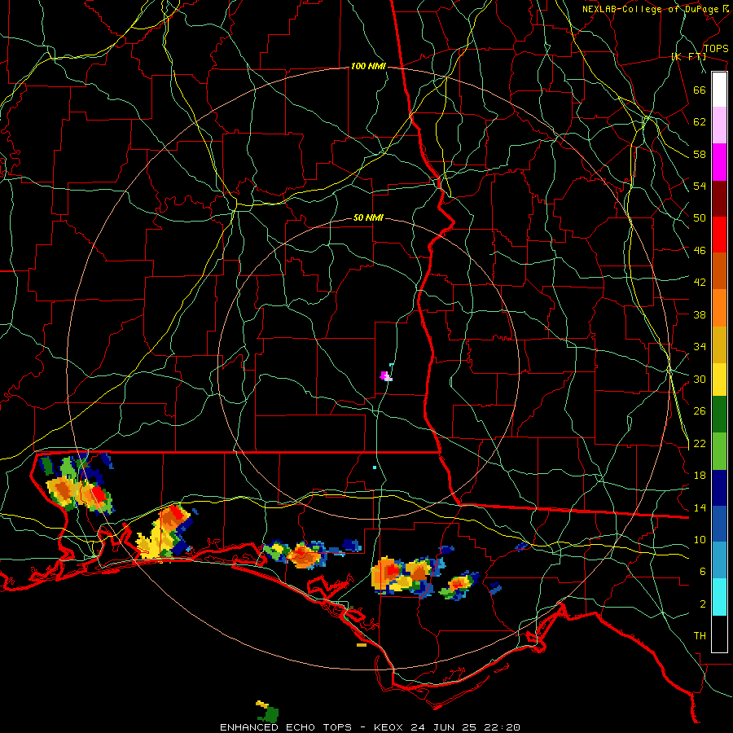Click the legend value "42"
Screen dimensions: 733x733
point(700,283)
